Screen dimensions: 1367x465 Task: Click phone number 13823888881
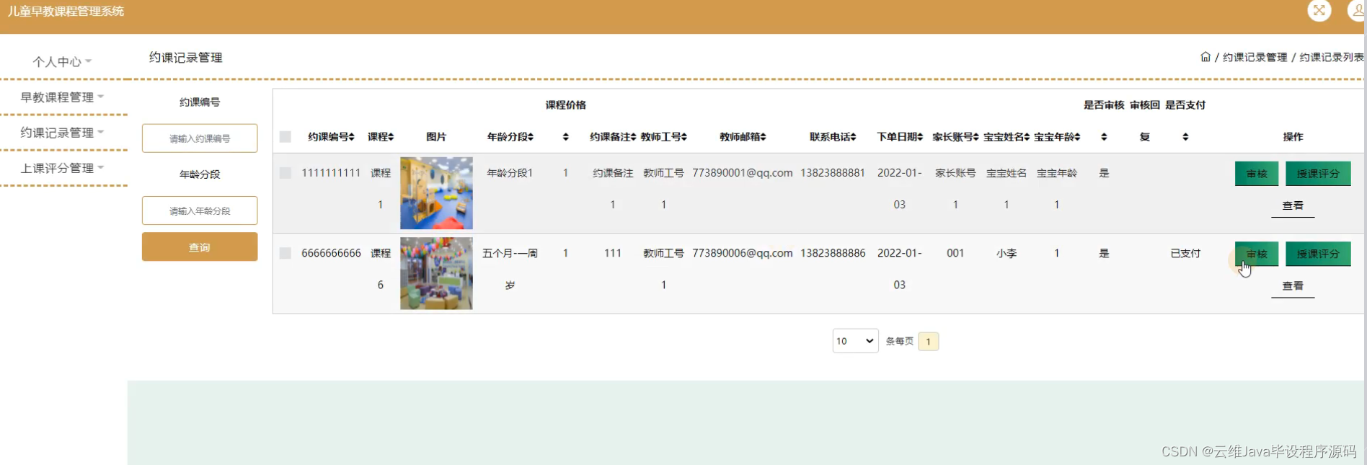pos(833,173)
